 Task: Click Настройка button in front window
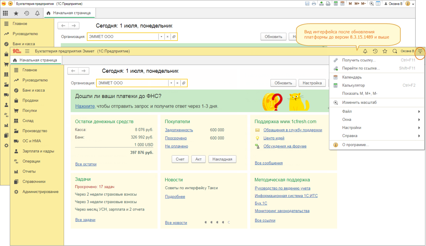pos(312,83)
